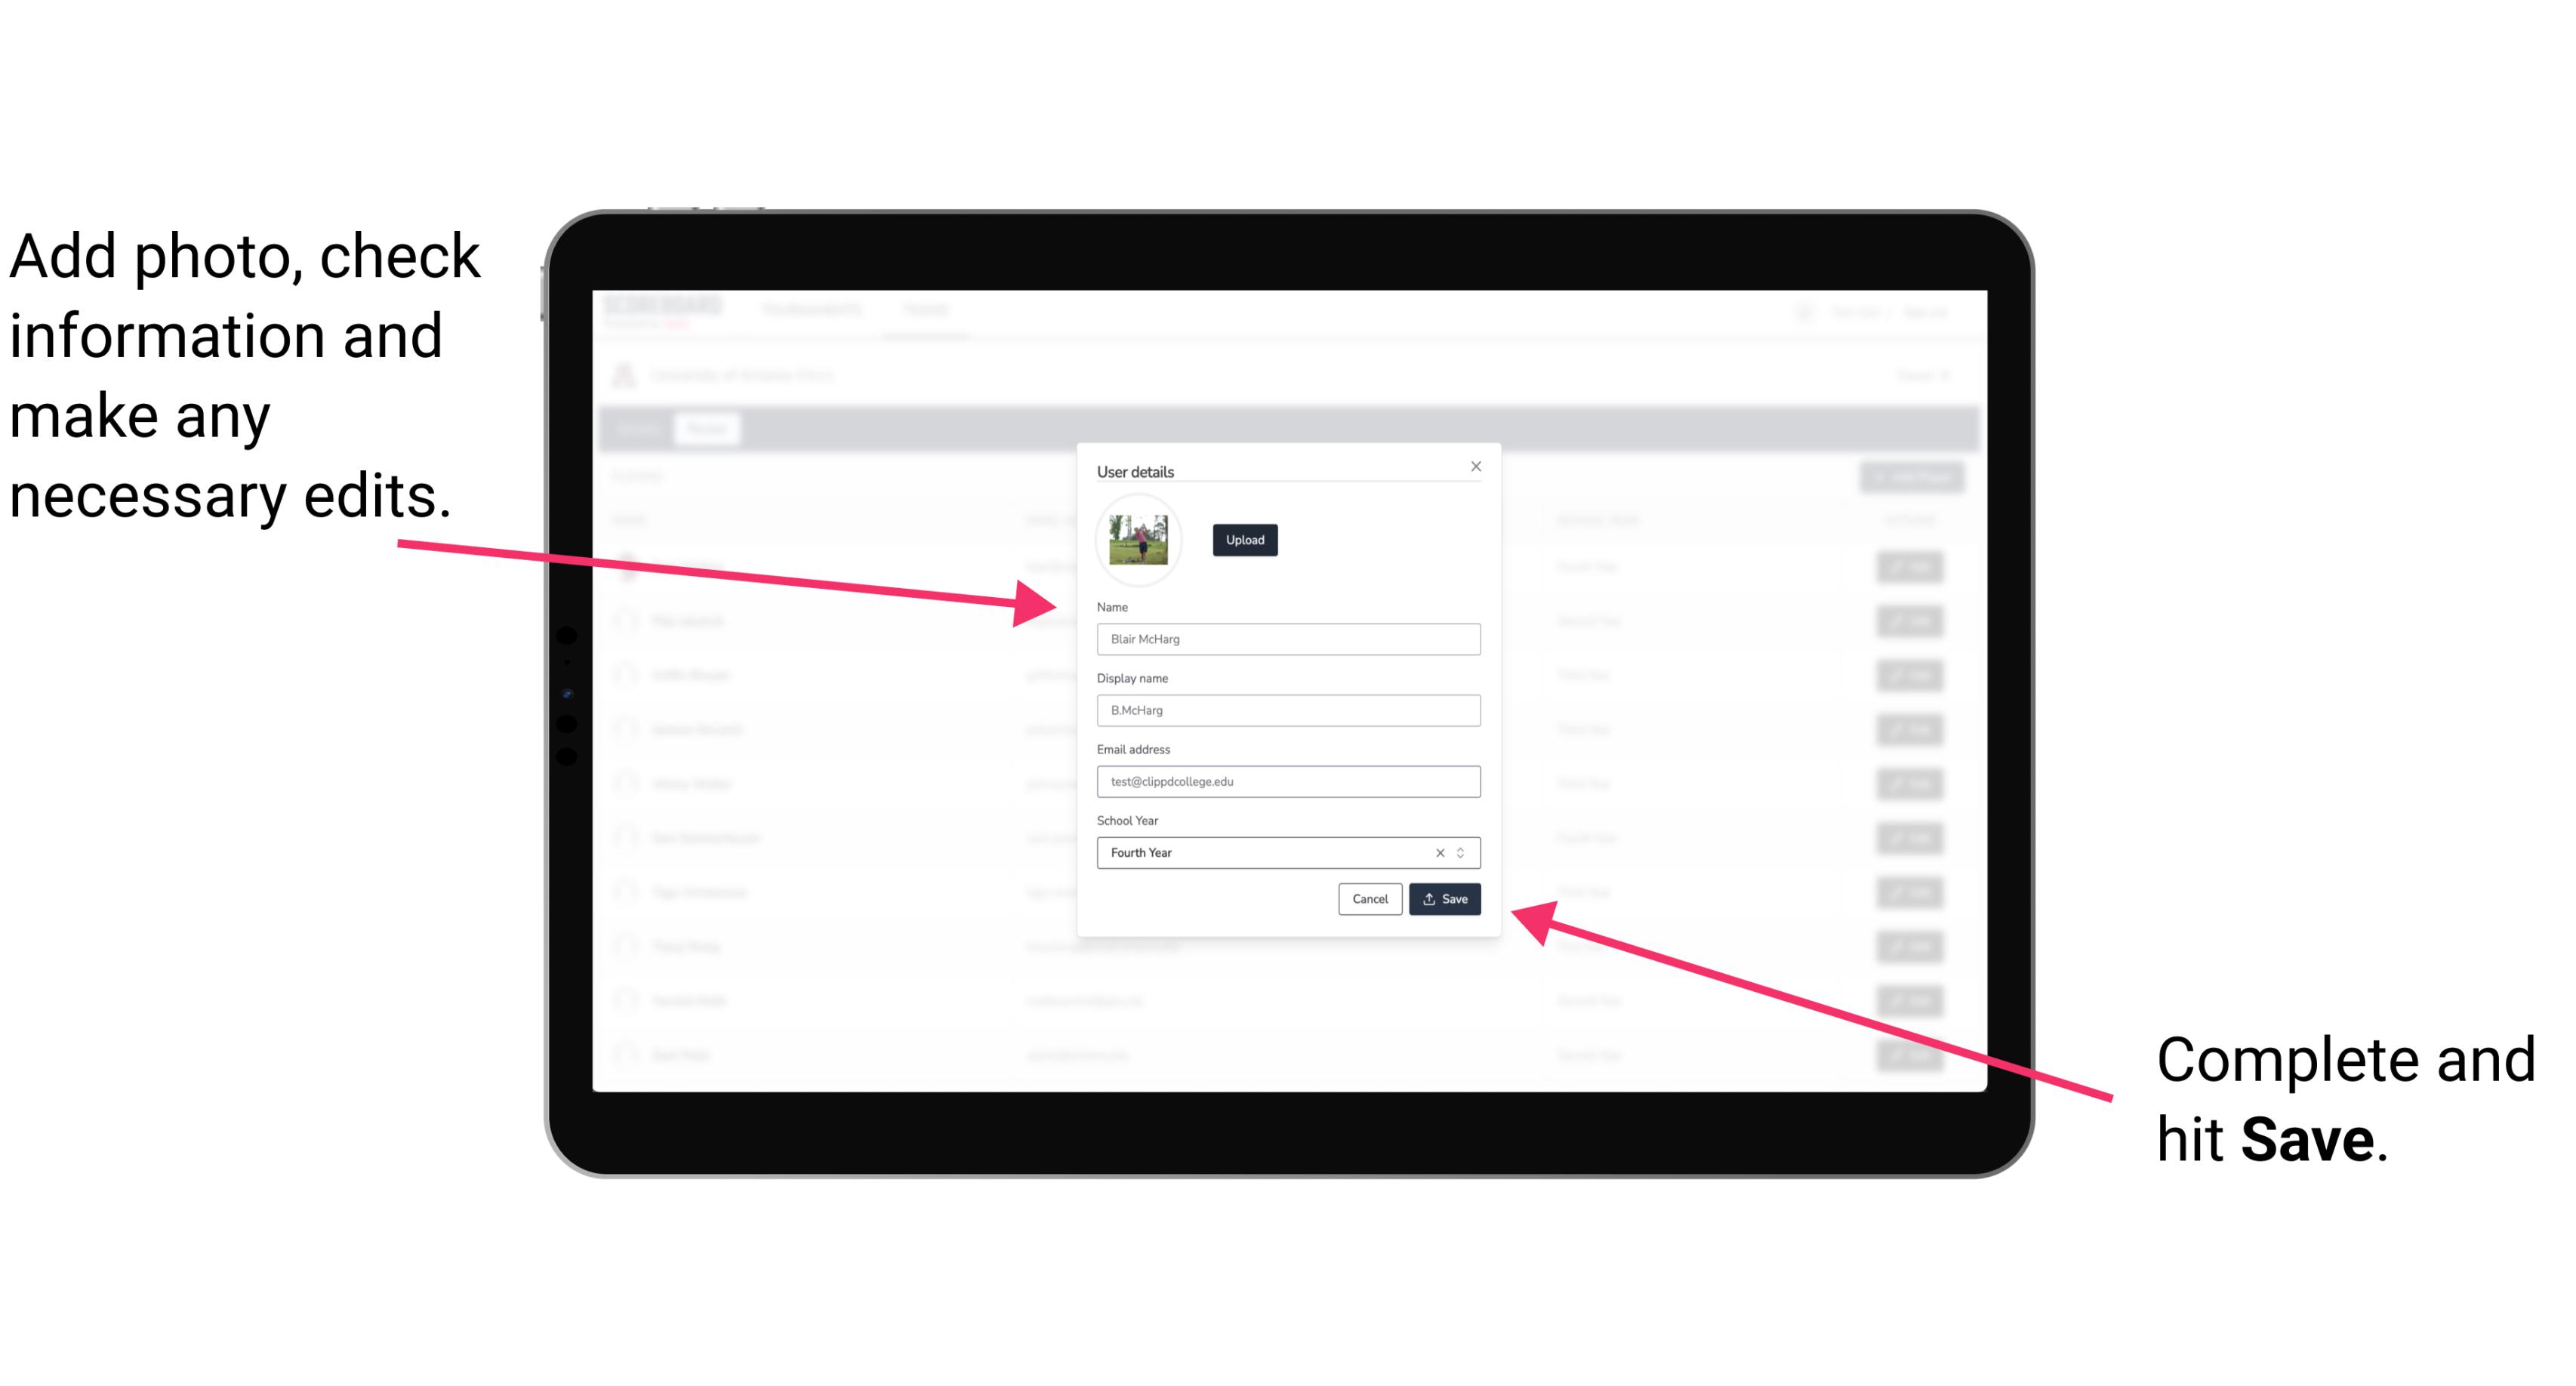This screenshot has height=1386, width=2576.
Task: Click the close dialog icon
Action: pyautogui.click(x=1477, y=466)
